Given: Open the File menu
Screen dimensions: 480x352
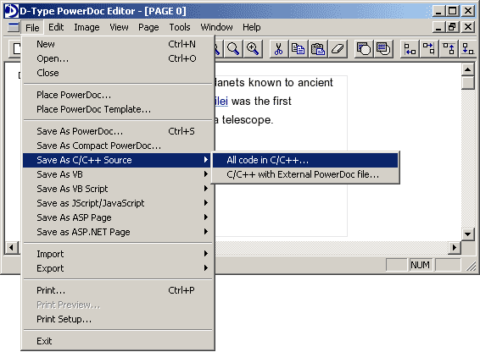Looking at the screenshot, I should click(32, 27).
